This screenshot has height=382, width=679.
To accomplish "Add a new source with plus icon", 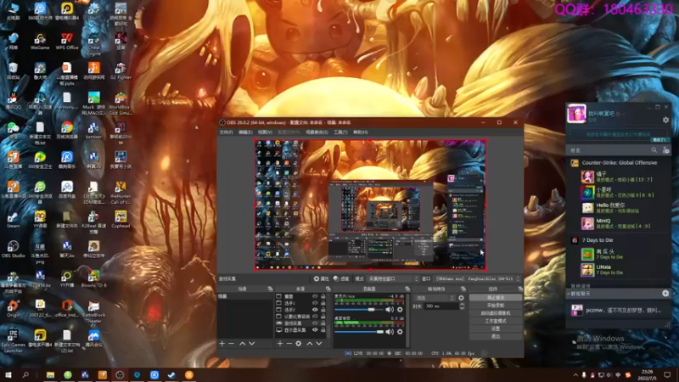I will click(x=280, y=344).
